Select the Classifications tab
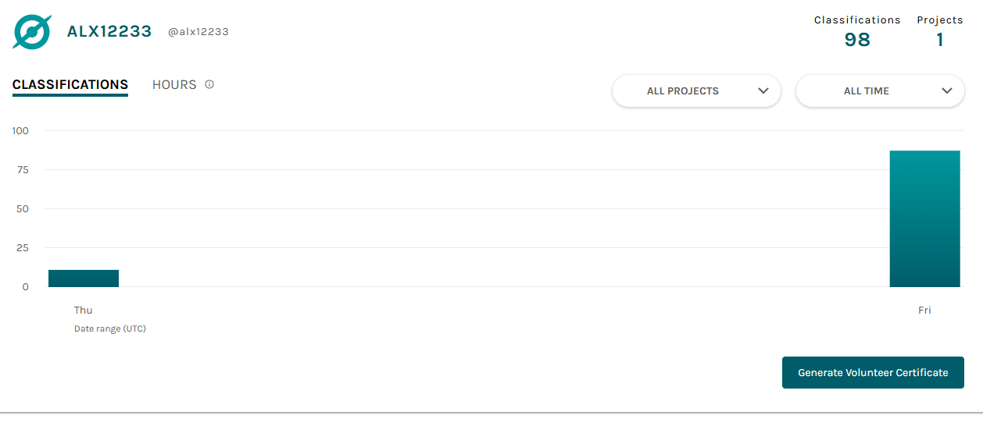Image resolution: width=983 pixels, height=426 pixels. pyautogui.click(x=70, y=85)
